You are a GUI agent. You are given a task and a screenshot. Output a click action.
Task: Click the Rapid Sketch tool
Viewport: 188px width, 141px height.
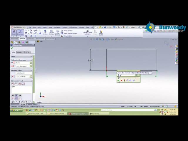click(101, 33)
